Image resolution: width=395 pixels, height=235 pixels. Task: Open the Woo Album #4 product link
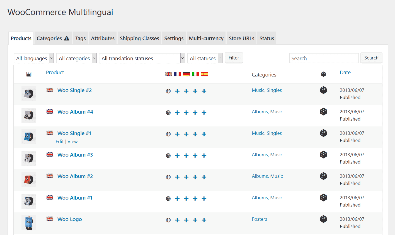[x=75, y=112]
